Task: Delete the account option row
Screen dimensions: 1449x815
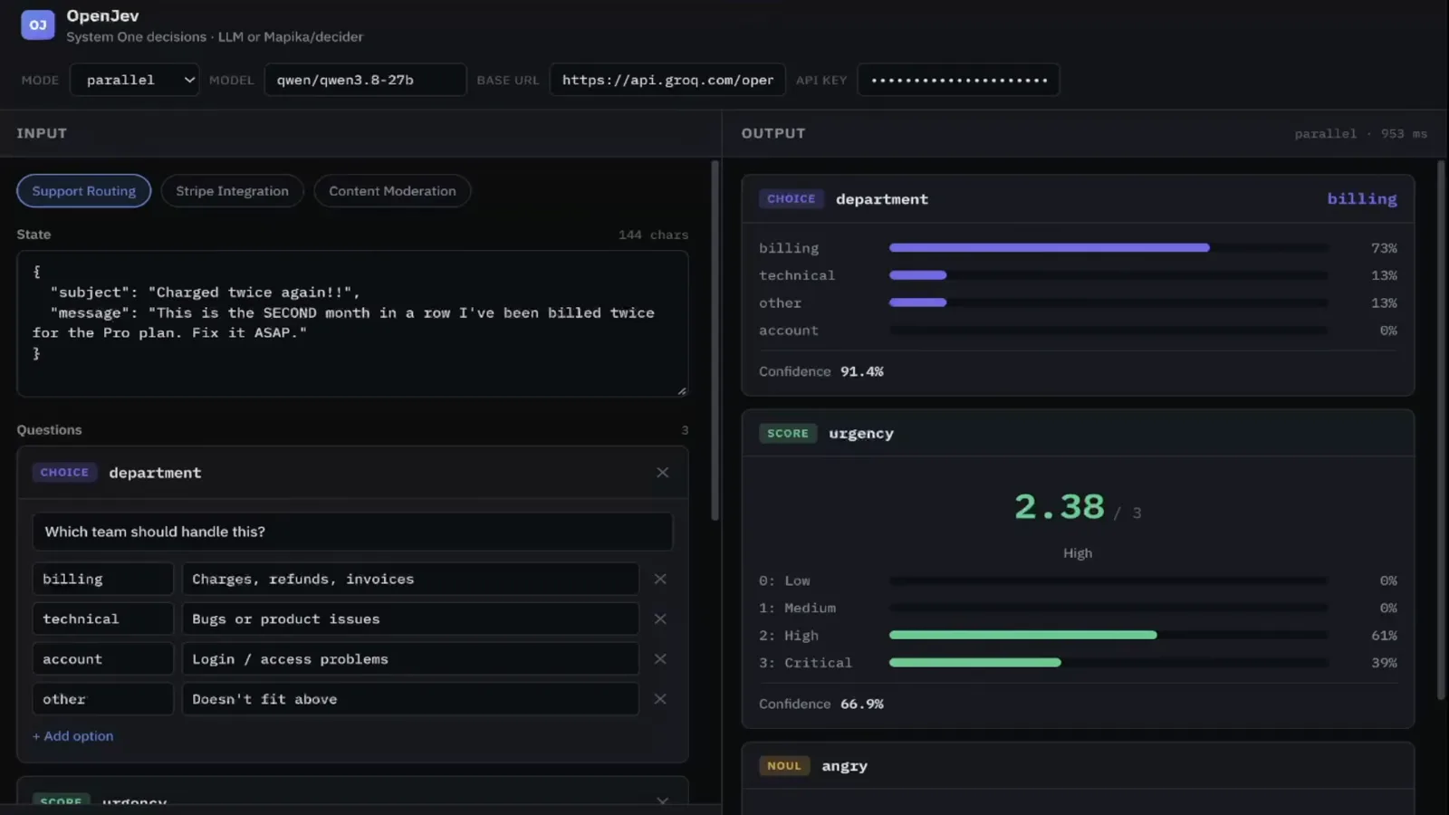Action: (x=660, y=659)
